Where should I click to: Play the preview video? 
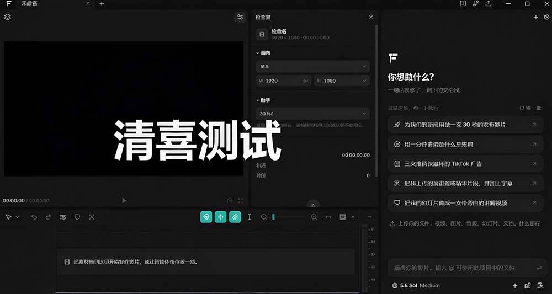124,200
